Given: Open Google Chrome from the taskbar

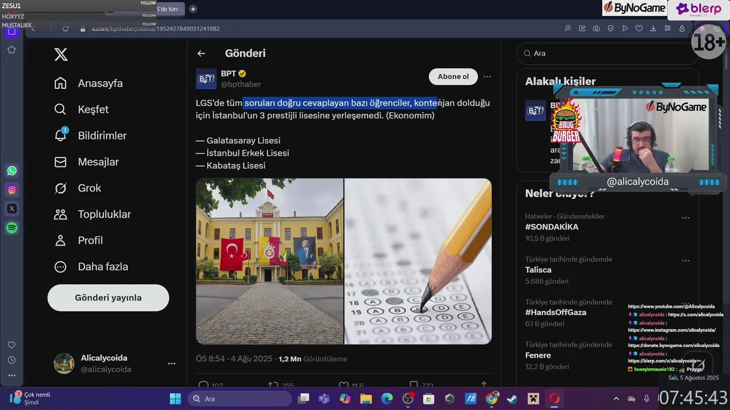Looking at the screenshot, I should tap(492, 399).
